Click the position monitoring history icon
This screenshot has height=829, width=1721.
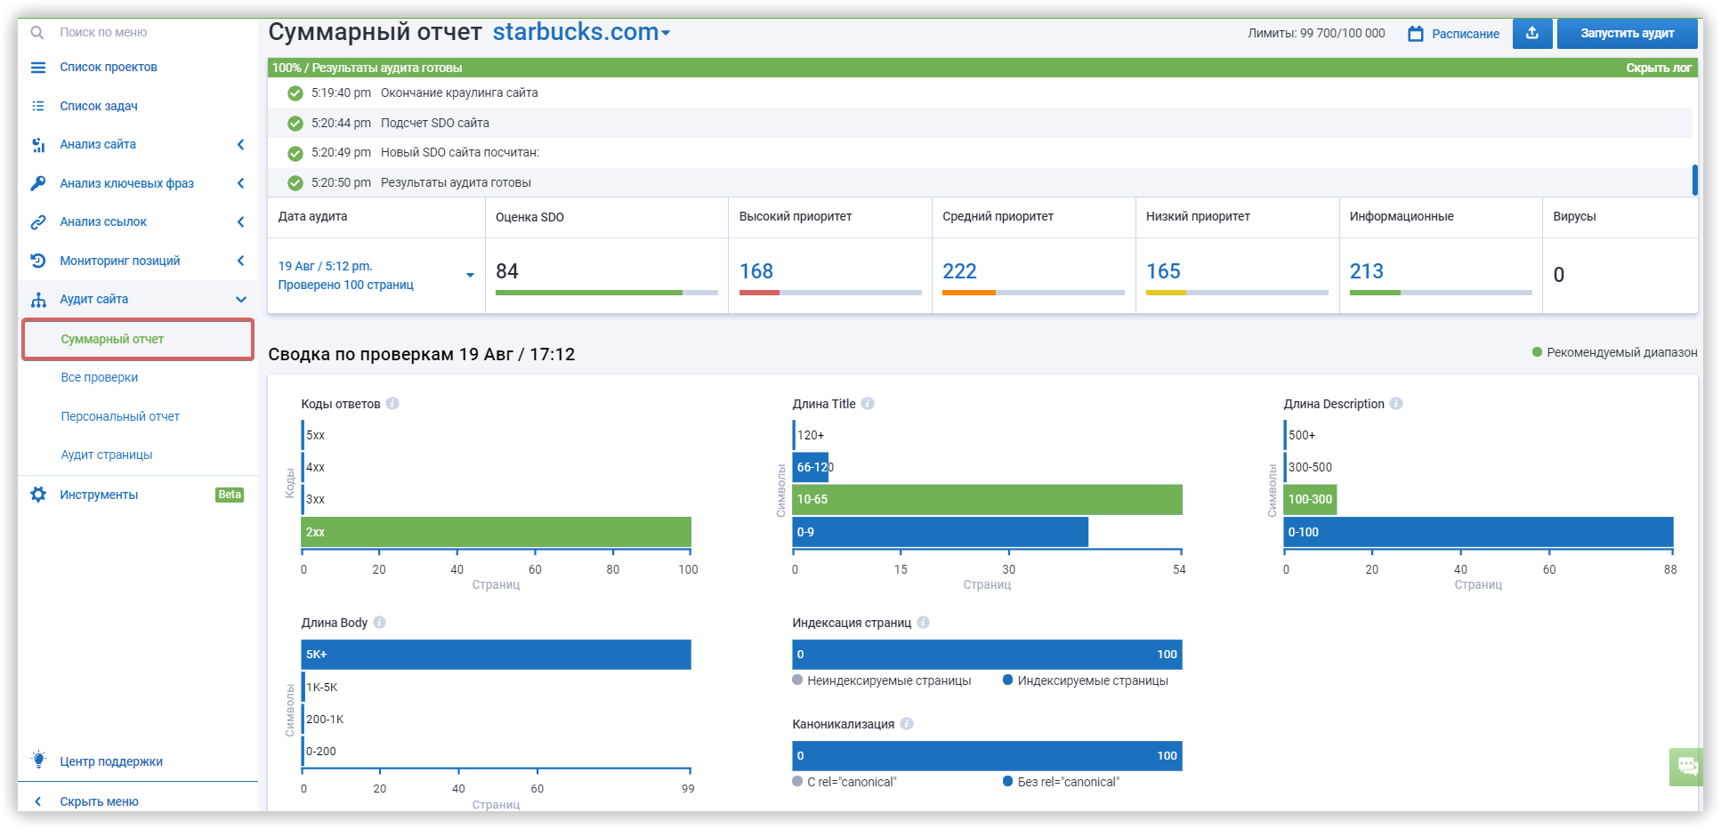(38, 261)
